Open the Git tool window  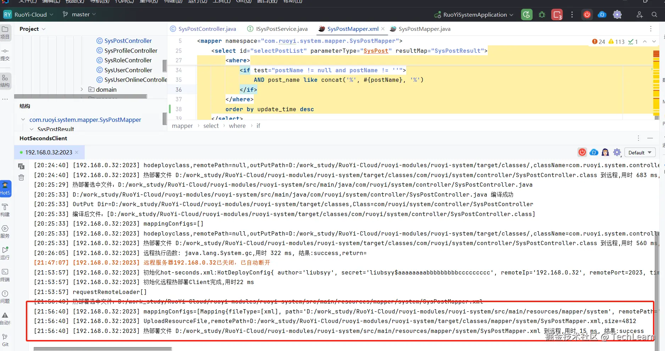5,340
